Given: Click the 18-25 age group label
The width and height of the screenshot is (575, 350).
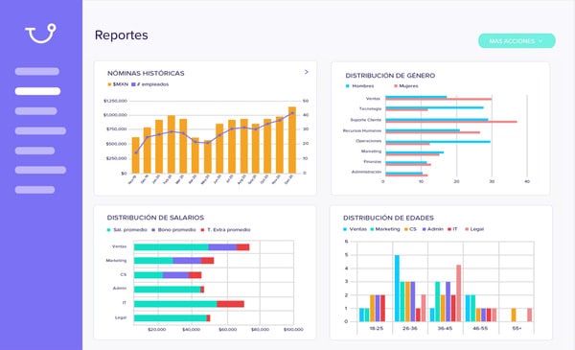Looking at the screenshot, I should click(377, 328).
